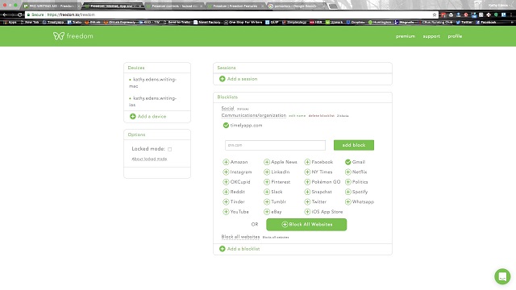
Task: Click the plus icon next to Pokémon GO
Action: pos(307,182)
